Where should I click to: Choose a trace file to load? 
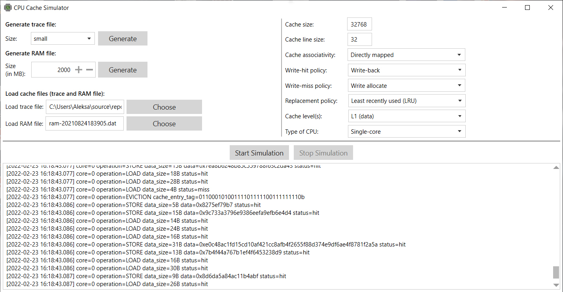coord(164,107)
